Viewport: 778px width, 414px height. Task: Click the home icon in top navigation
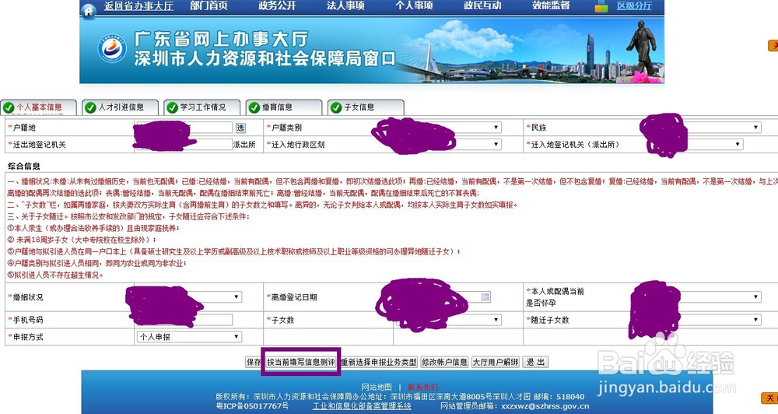pos(89,10)
